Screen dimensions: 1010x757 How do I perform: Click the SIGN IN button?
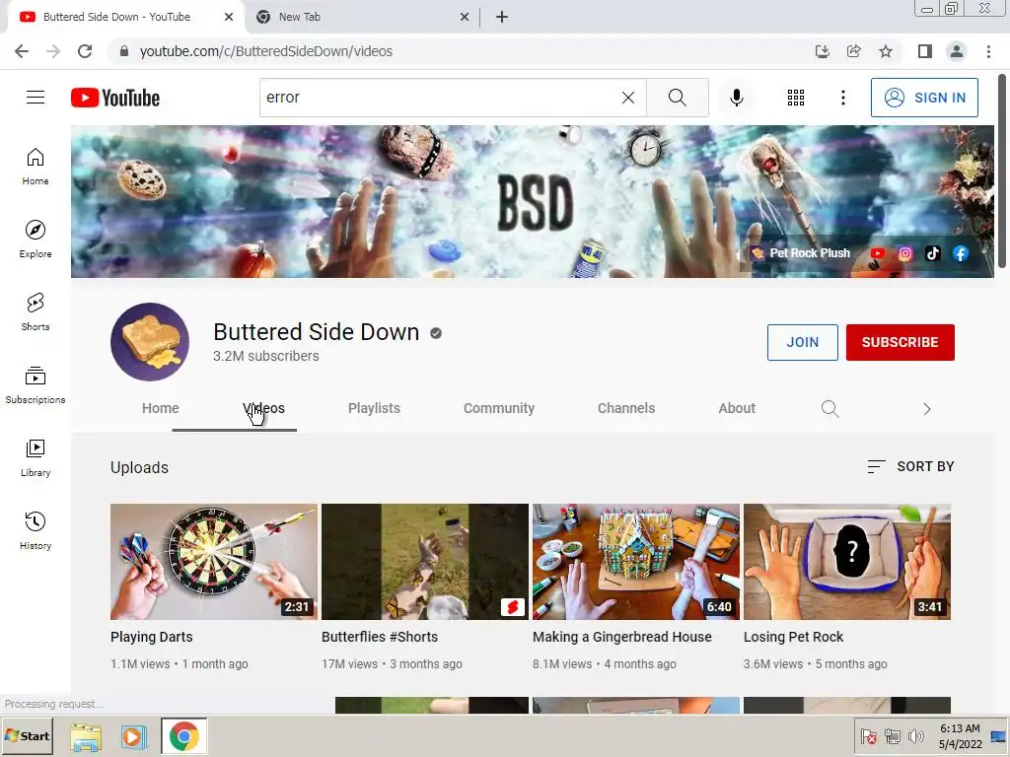(x=924, y=98)
